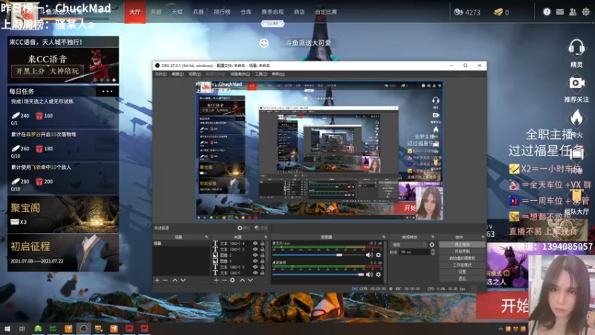Click the red 开始 start button in game
595x335 pixels.
[x=503, y=305]
